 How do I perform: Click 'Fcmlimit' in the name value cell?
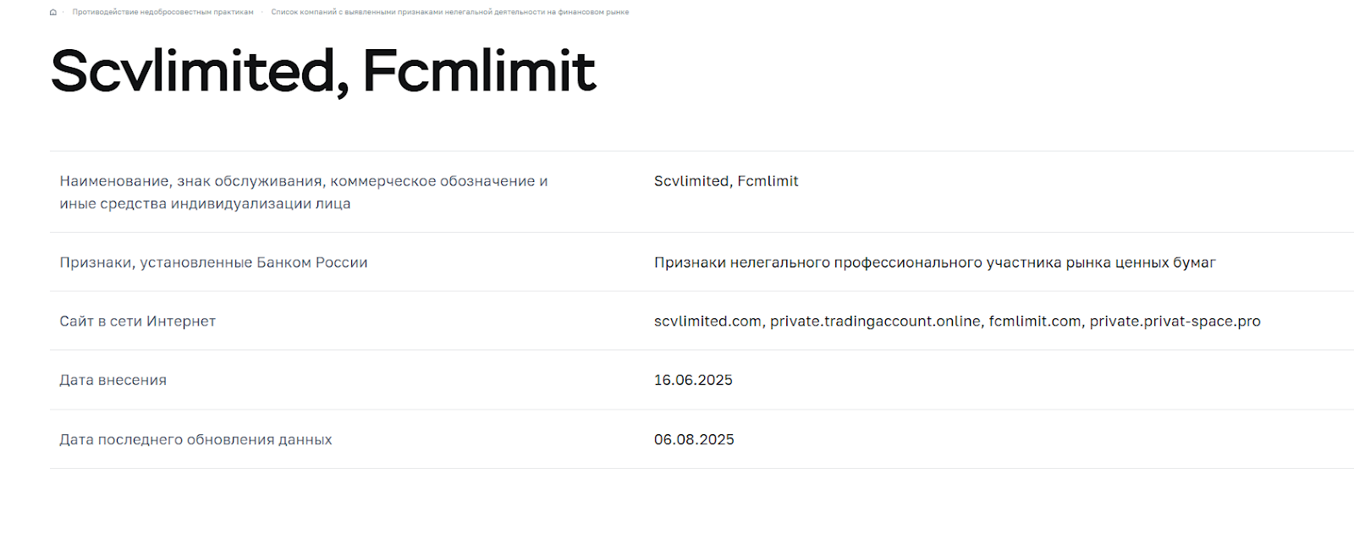point(768,181)
